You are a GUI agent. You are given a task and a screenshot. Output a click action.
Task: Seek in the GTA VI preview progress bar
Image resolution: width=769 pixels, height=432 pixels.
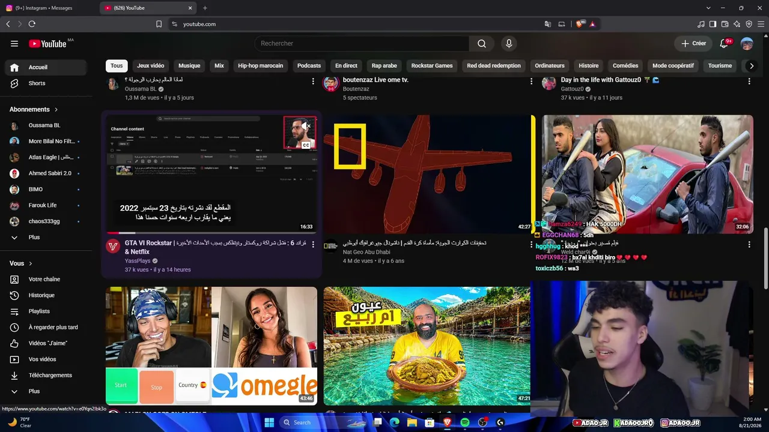tap(211, 233)
